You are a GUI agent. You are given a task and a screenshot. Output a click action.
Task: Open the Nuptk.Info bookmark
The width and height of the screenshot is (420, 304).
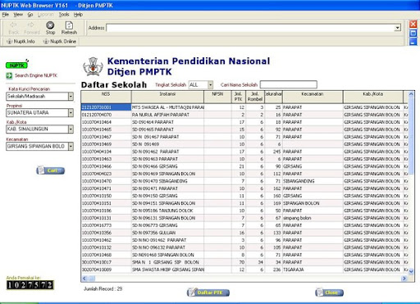coord(21,41)
